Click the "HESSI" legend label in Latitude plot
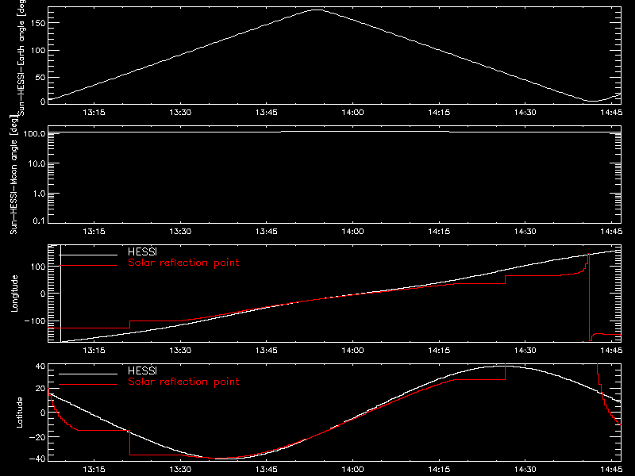 (x=142, y=370)
